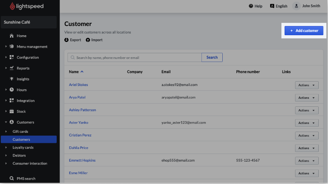
Task: Switch language using English selector
Action: 279,6
